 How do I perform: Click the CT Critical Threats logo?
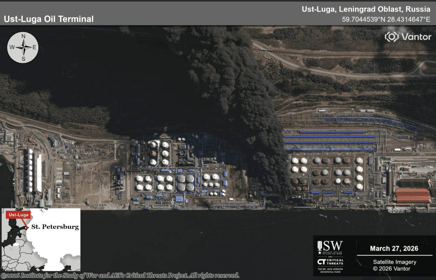point(329,262)
